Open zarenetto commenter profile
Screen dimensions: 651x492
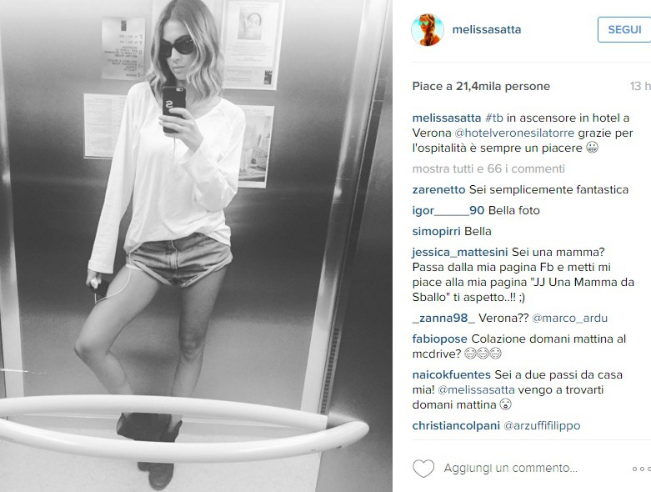[438, 190]
